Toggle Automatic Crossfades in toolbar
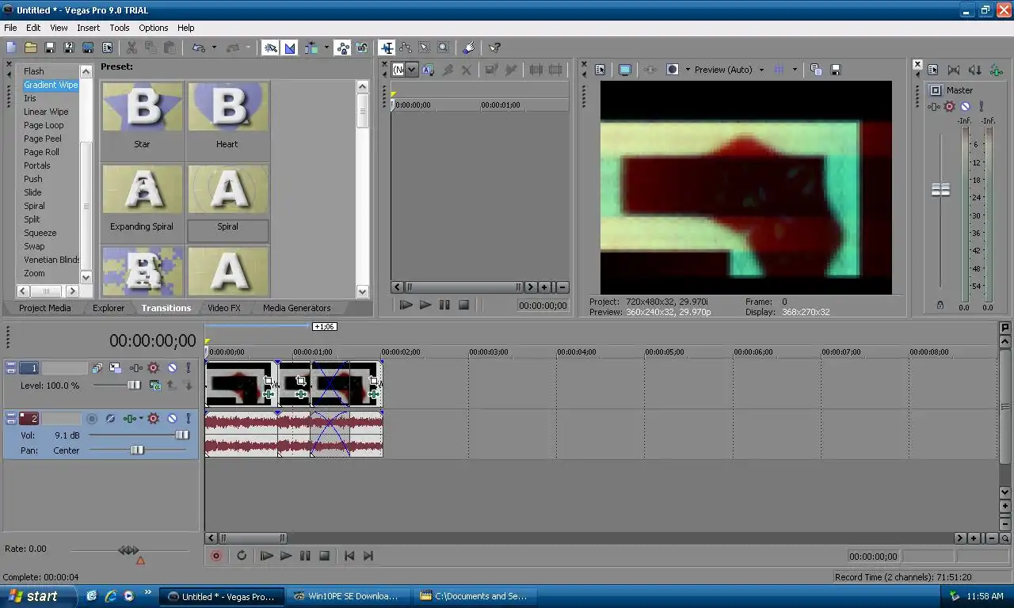Viewport: 1014px width, 608px height. 289,48
